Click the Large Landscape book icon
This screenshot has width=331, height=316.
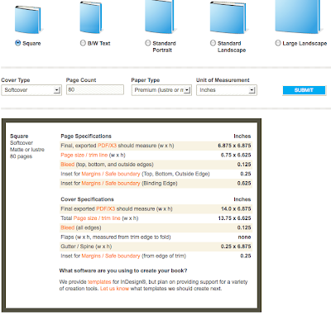[299, 17]
